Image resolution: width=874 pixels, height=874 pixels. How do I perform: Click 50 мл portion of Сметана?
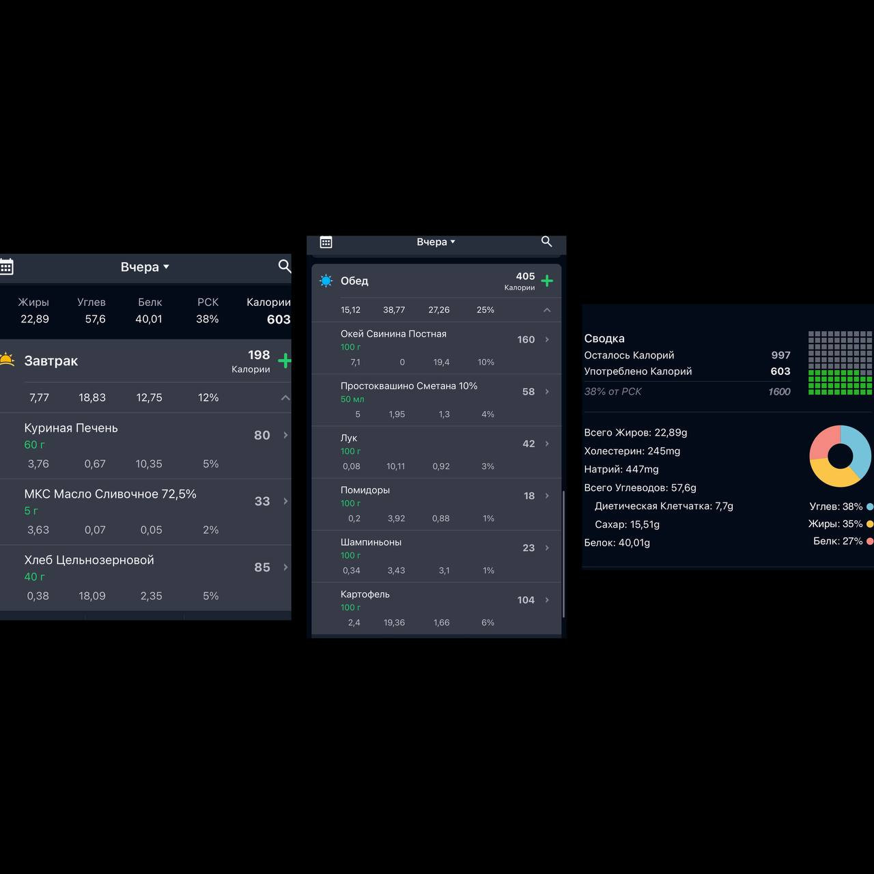352,399
